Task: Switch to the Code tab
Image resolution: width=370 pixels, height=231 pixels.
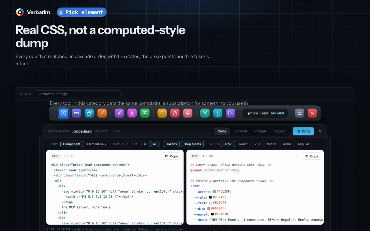Action: [222, 131]
